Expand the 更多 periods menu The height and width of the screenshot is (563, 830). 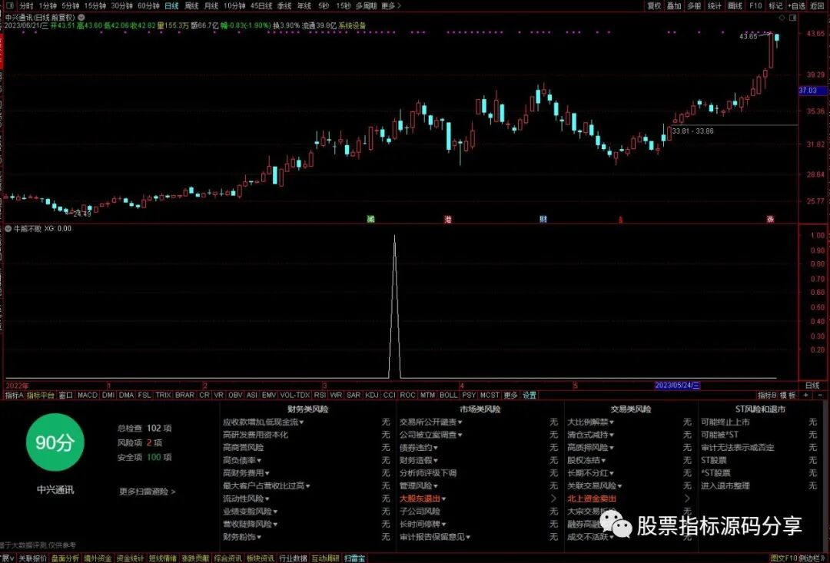click(390, 6)
